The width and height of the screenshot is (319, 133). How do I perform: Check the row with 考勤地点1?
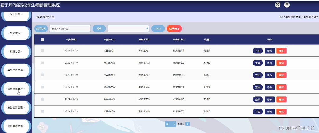pyautogui.click(x=43, y=50)
